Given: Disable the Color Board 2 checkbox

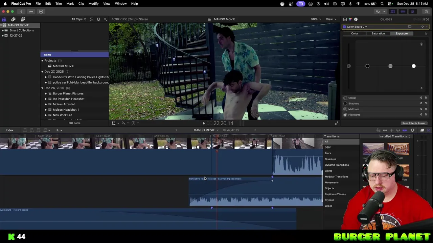Looking at the screenshot, I should click(x=344, y=27).
